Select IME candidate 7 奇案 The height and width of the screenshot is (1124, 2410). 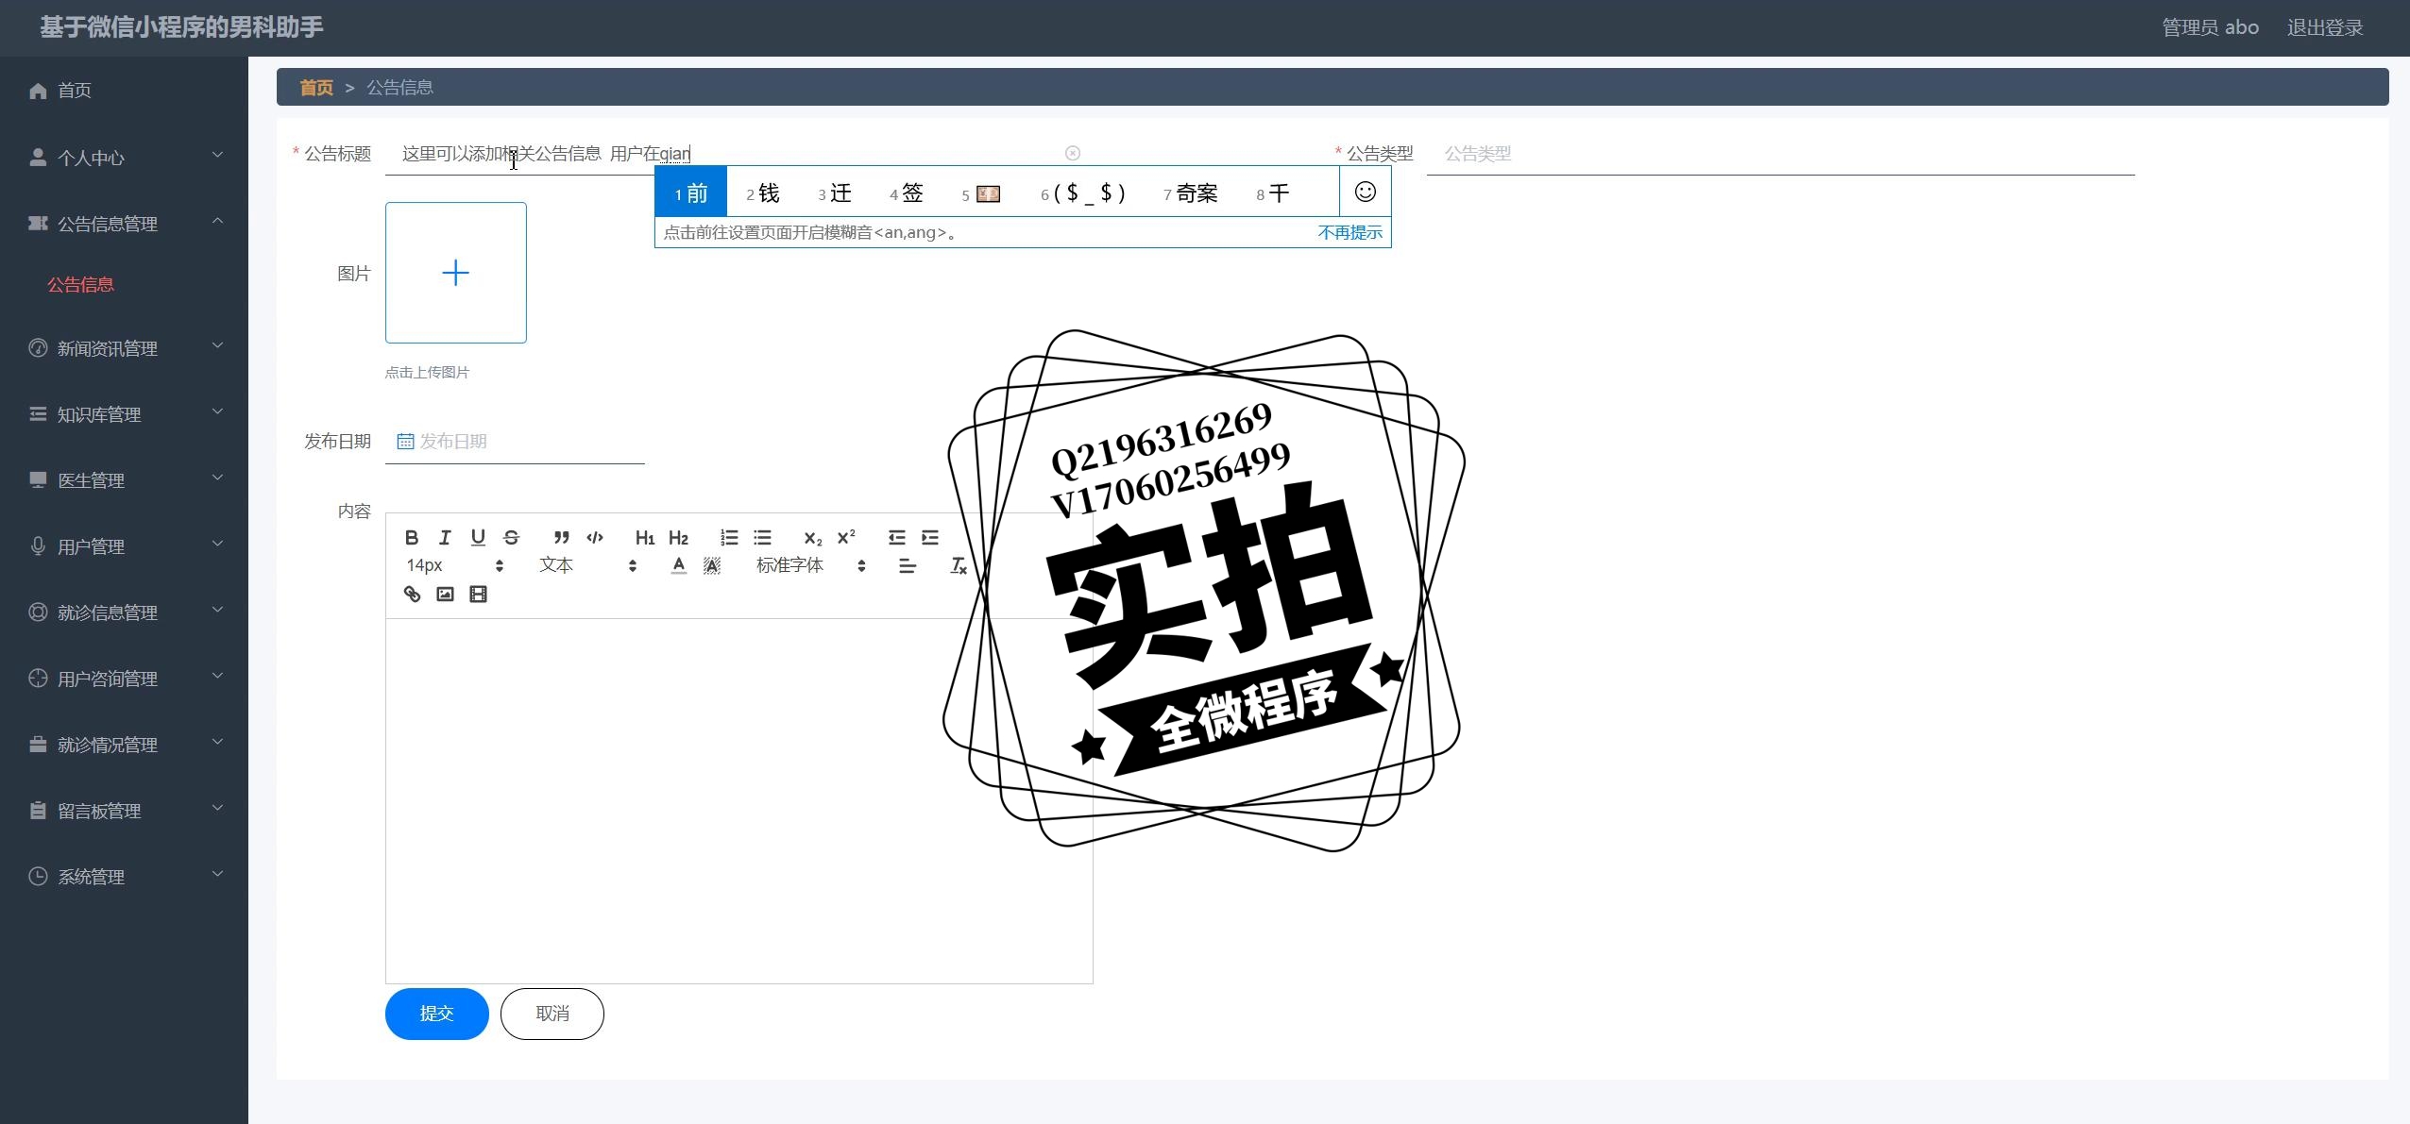(1191, 193)
